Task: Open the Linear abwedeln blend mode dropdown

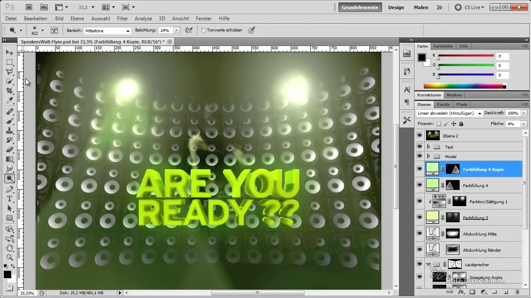Action: pos(449,113)
